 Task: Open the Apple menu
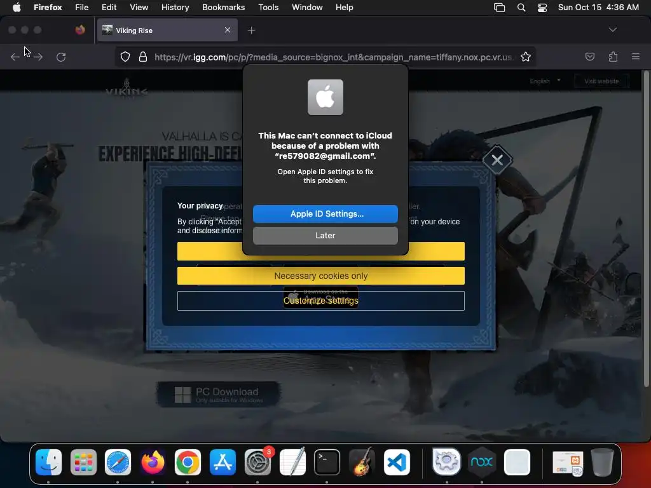(17, 7)
